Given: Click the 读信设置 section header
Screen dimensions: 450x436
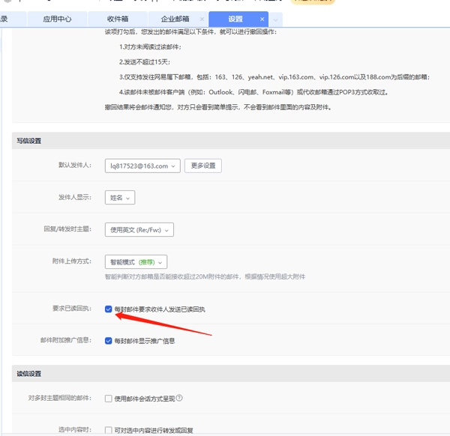Looking at the screenshot, I should (28, 373).
